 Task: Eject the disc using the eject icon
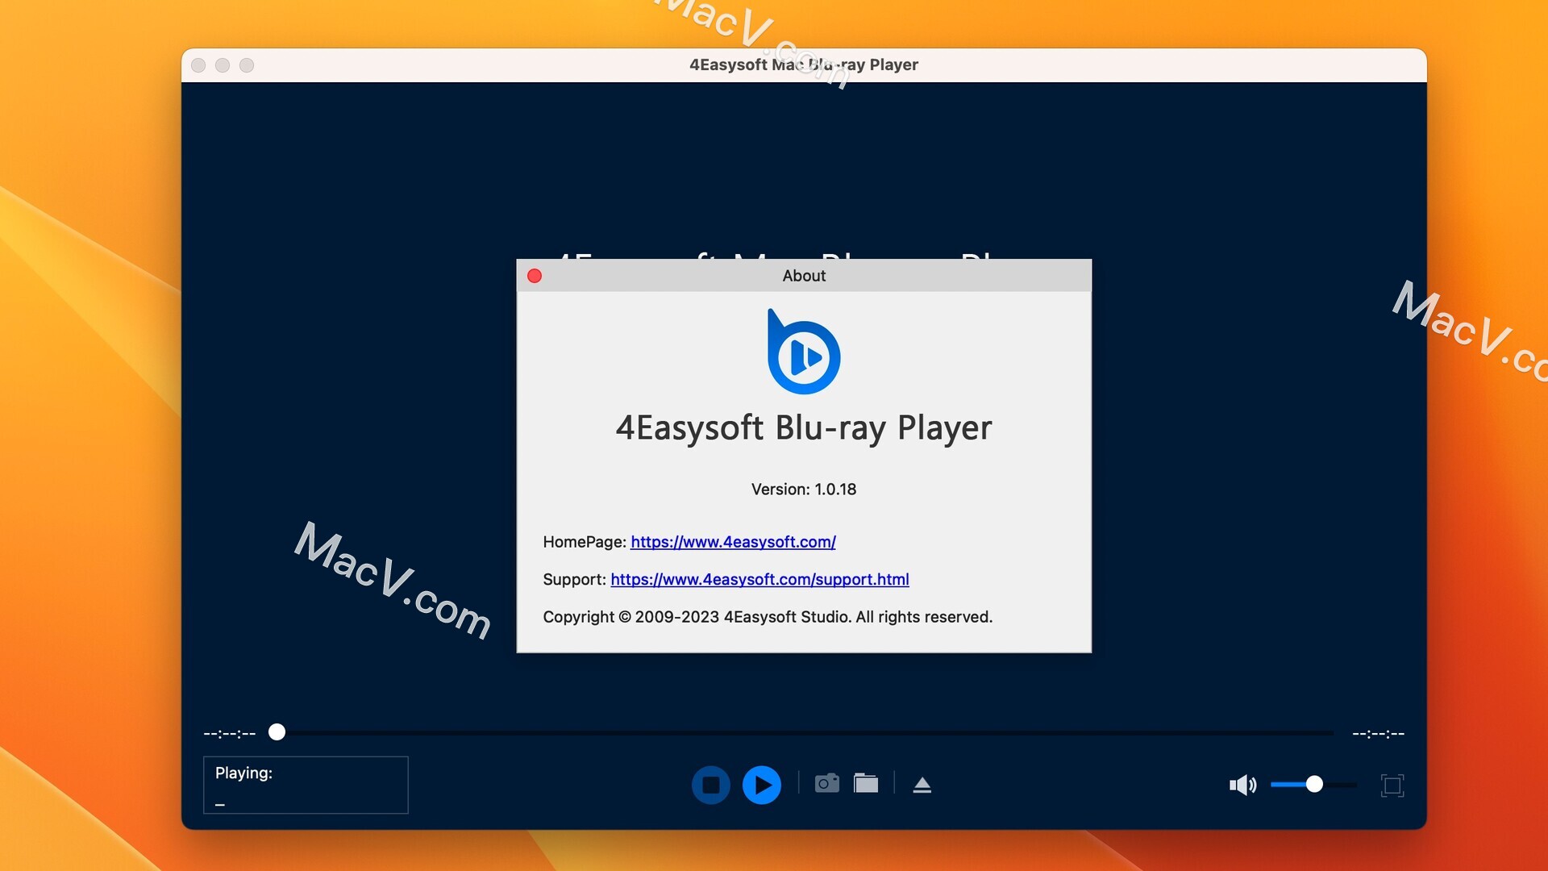click(922, 785)
